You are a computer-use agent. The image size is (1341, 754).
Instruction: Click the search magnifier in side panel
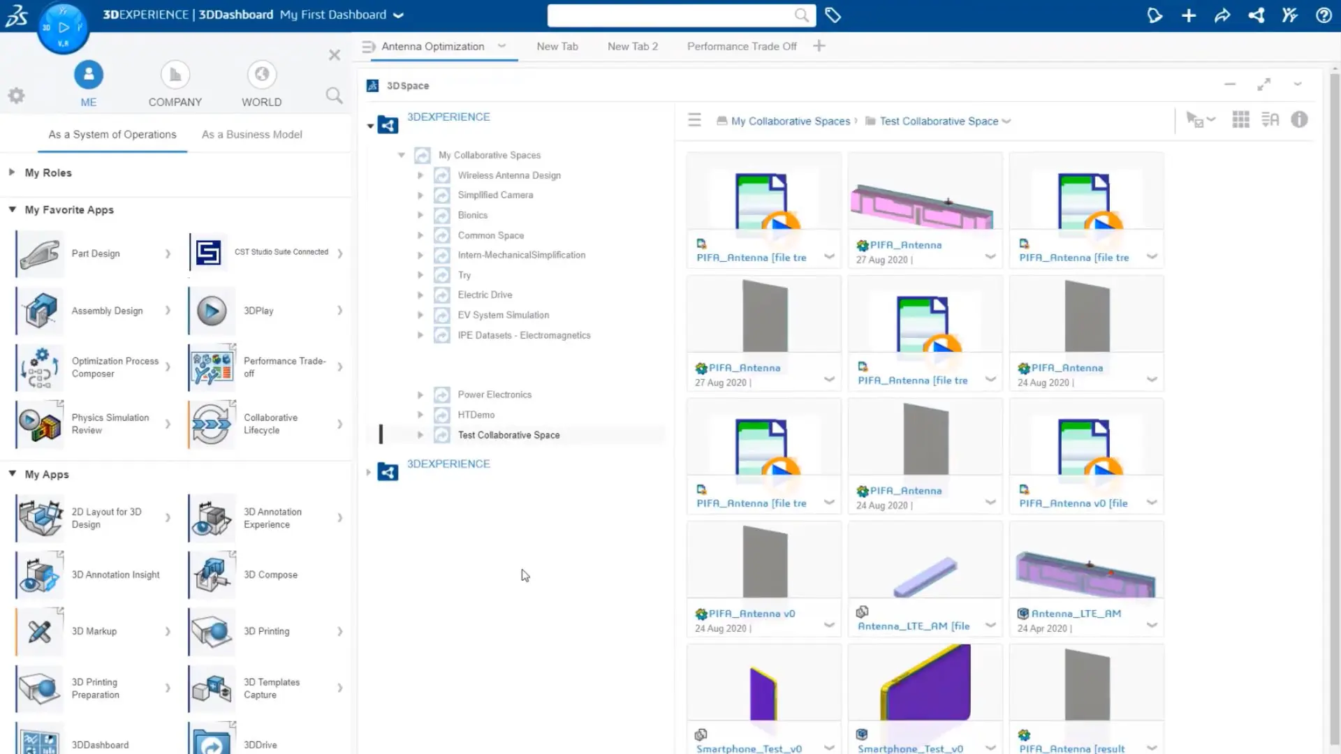[334, 96]
